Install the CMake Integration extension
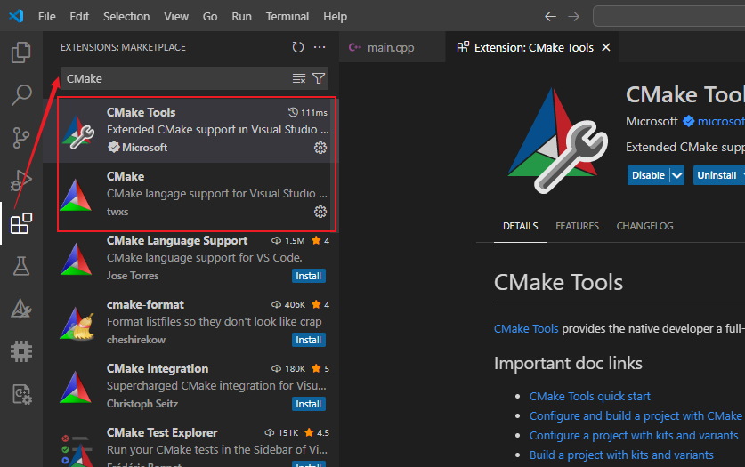 coord(308,404)
